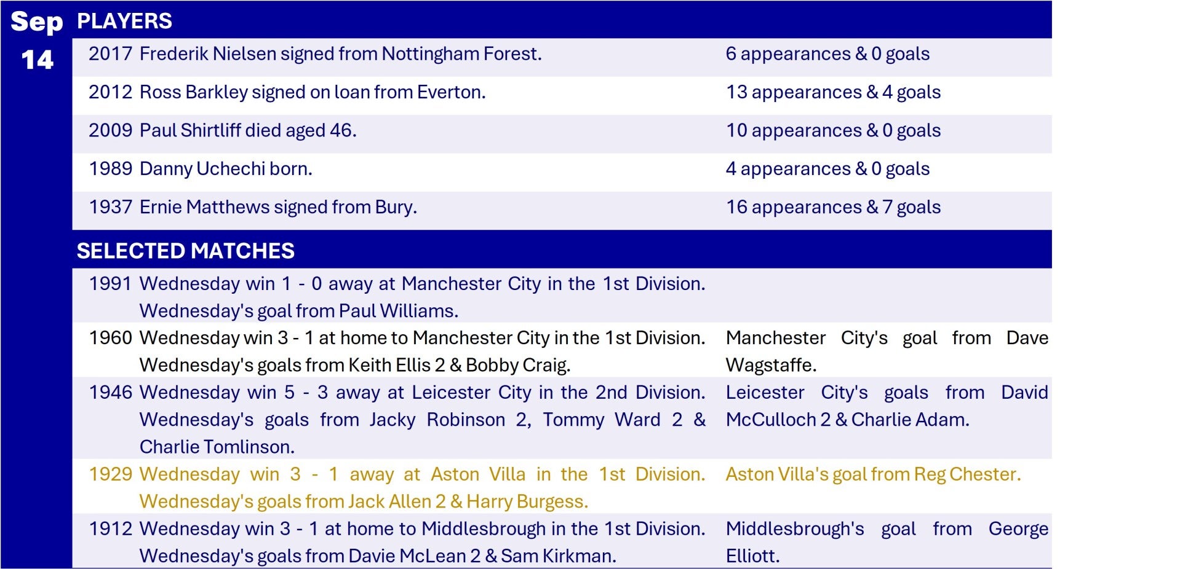This screenshot has height=569, width=1180.
Task: Click the 1991 win at Manchester City entry
Action: 397,297
